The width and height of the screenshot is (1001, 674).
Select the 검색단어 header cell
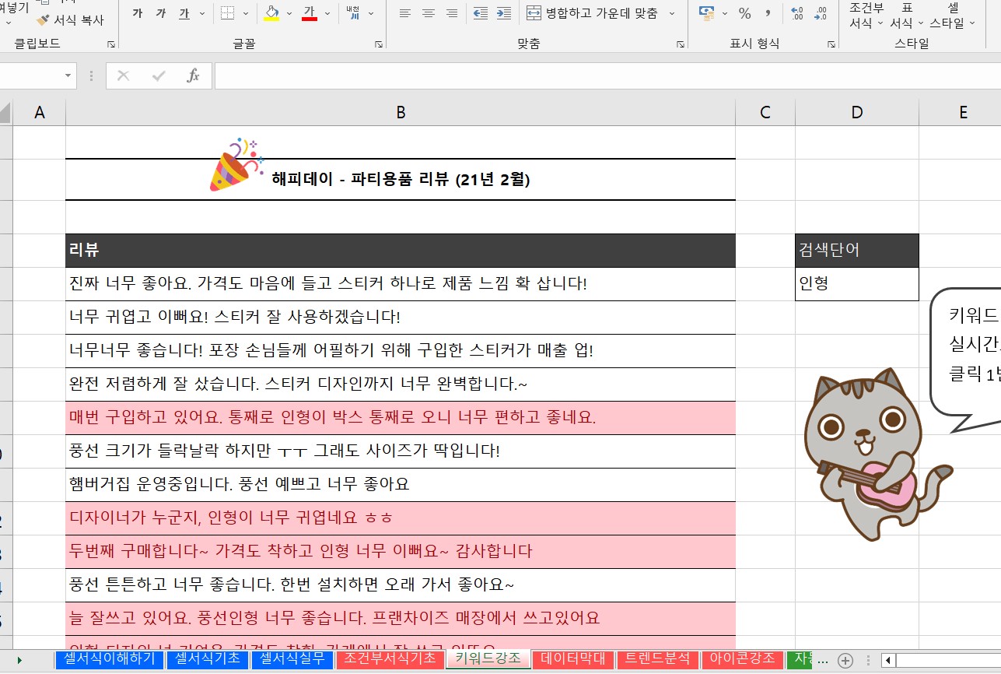coord(857,251)
